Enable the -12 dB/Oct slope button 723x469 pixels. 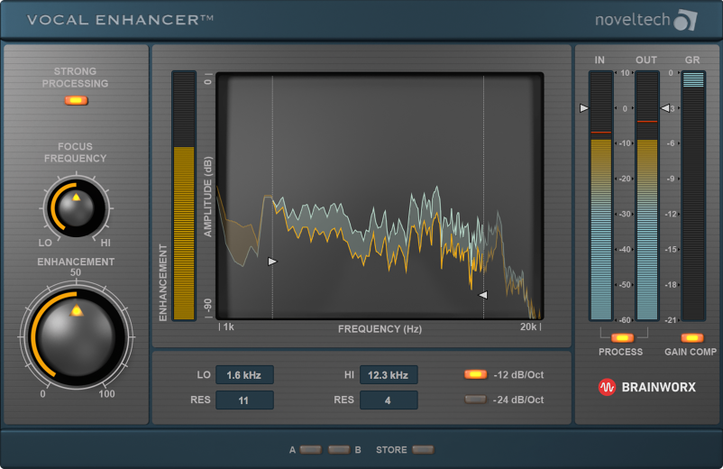[475, 374]
